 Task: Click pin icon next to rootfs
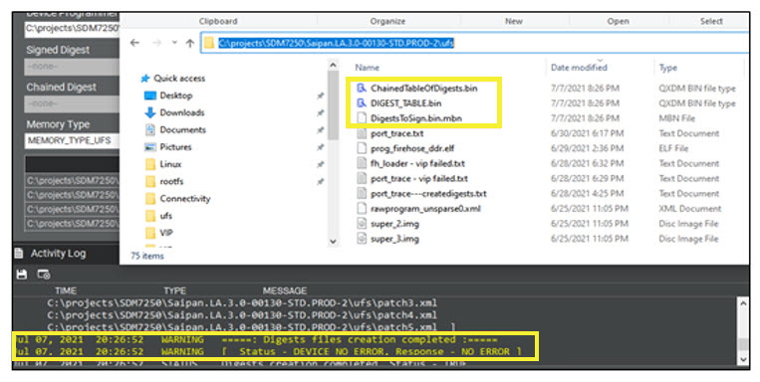321,182
